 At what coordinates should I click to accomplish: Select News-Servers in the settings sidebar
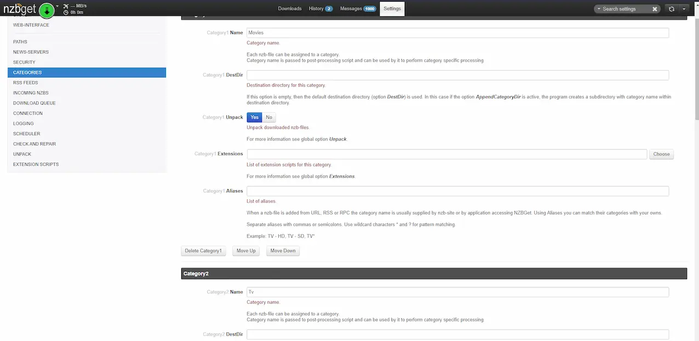(31, 52)
